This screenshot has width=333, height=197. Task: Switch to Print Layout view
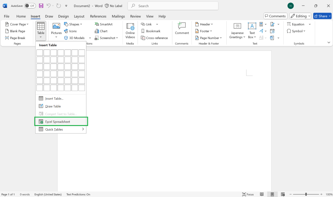(272, 194)
